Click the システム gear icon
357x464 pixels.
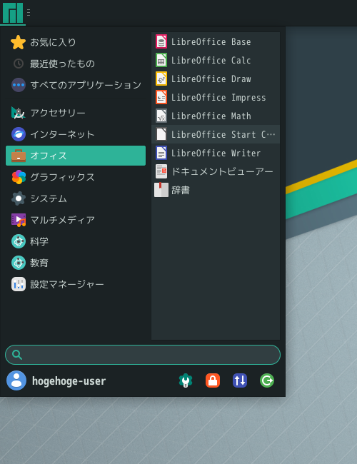point(19,198)
